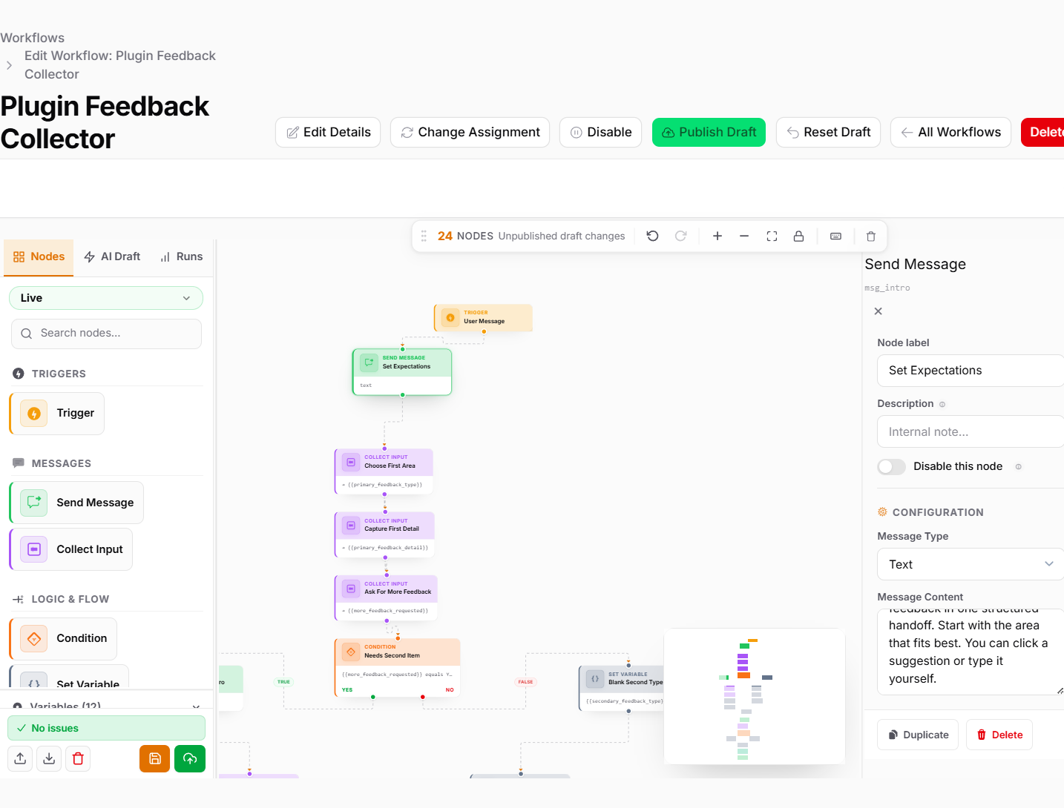Open keyboard shortcuts via the keyboard icon
This screenshot has width=1064, height=808.
pos(835,236)
